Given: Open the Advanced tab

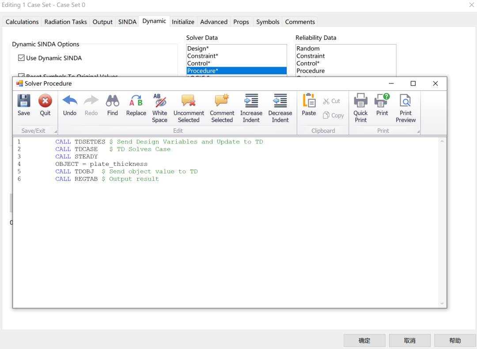Looking at the screenshot, I should pos(214,22).
